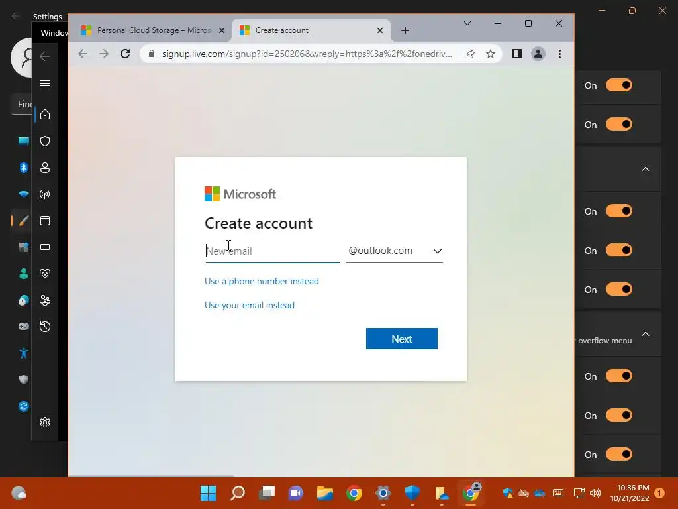678x509 pixels.
Task: Open the weather widget on taskbar
Action: tap(19, 493)
